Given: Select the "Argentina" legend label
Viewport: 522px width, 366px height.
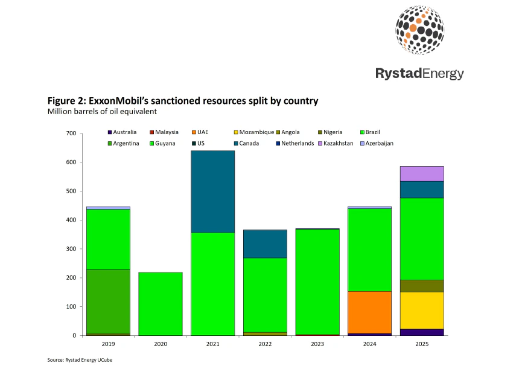Looking at the screenshot, I should click(x=126, y=144).
